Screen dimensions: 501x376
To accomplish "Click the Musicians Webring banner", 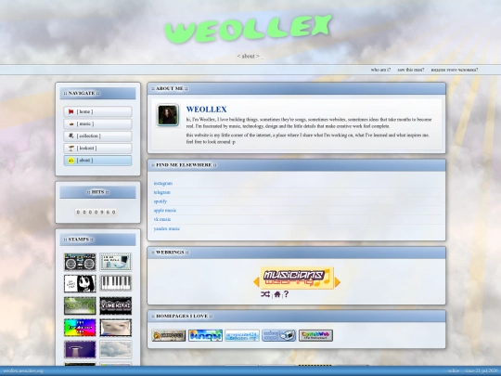I will [x=297, y=279].
